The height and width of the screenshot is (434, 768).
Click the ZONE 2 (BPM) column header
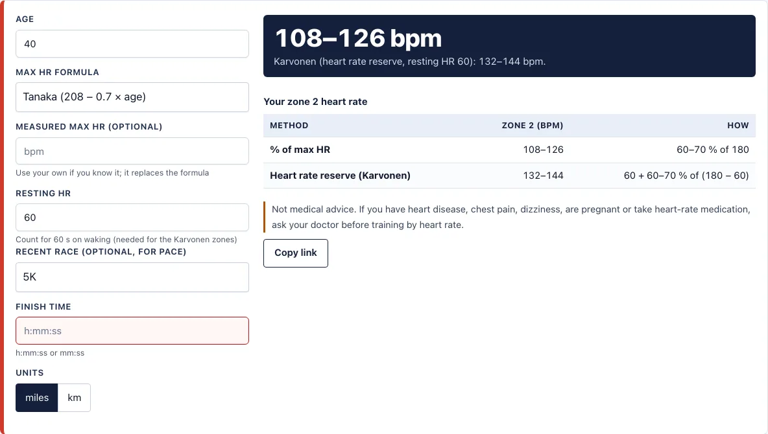click(x=533, y=125)
